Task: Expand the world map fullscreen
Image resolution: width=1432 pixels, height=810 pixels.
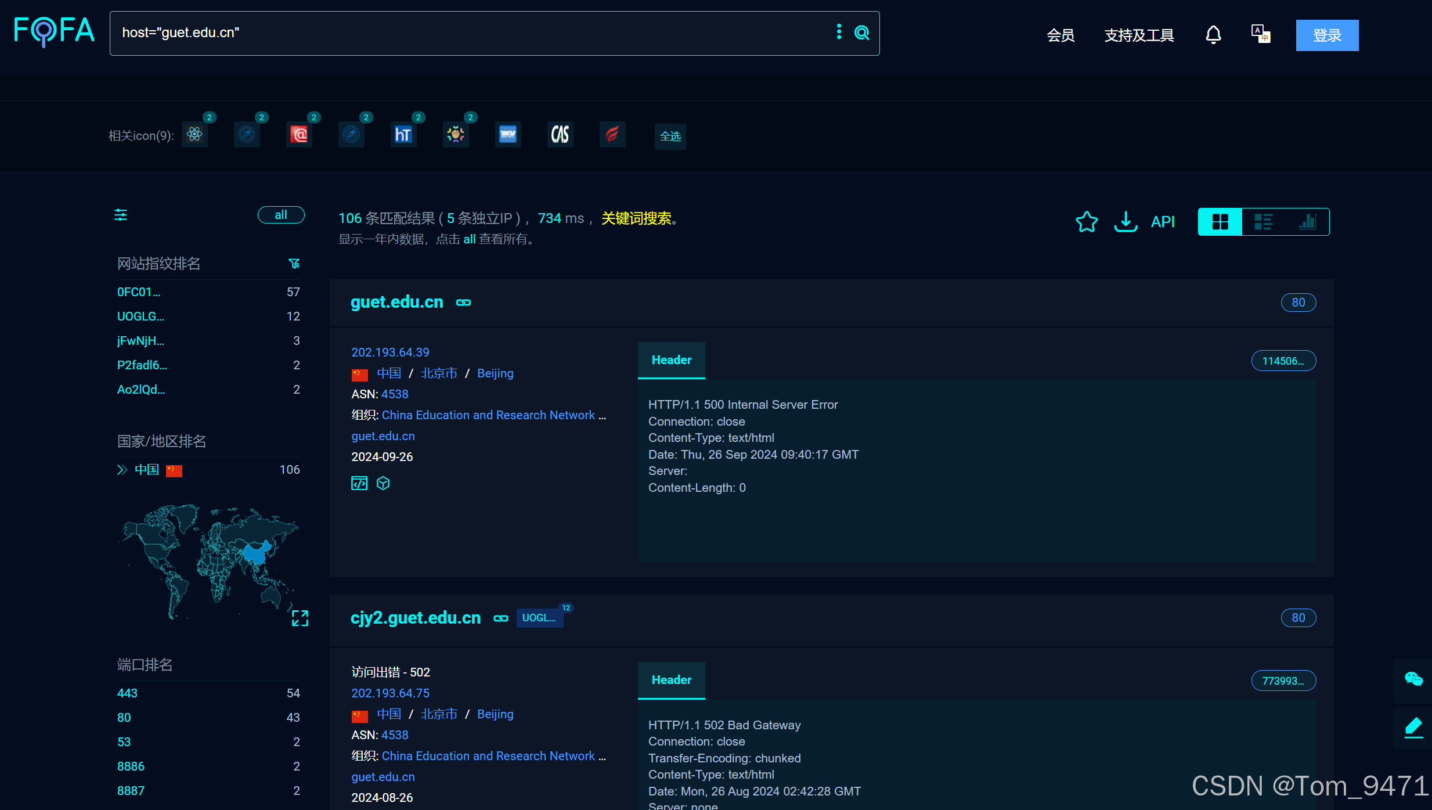Action: (x=300, y=618)
